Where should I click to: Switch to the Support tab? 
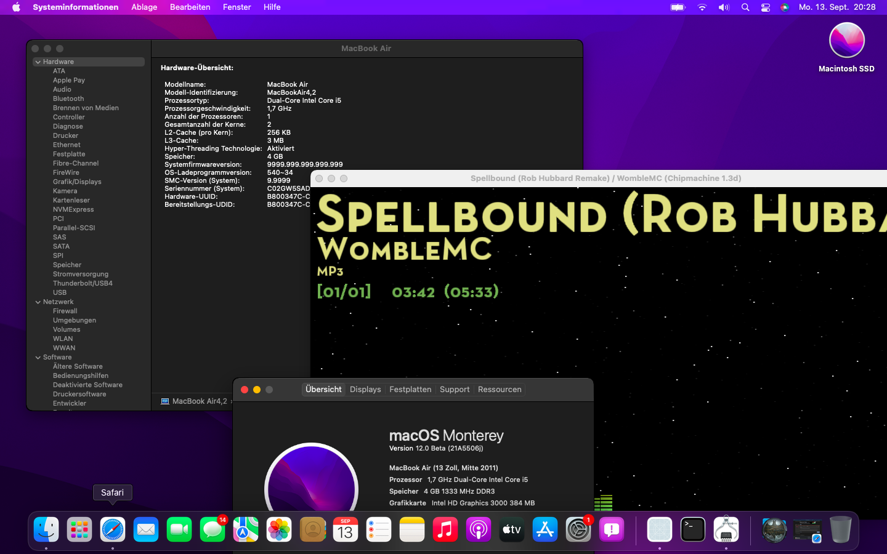455,390
